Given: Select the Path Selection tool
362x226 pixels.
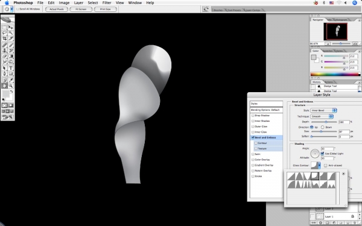Looking at the screenshot, I should tap(4, 68).
